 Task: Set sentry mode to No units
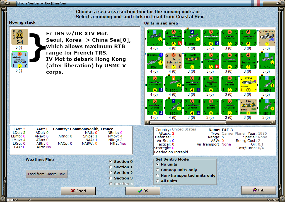pos(167,164)
